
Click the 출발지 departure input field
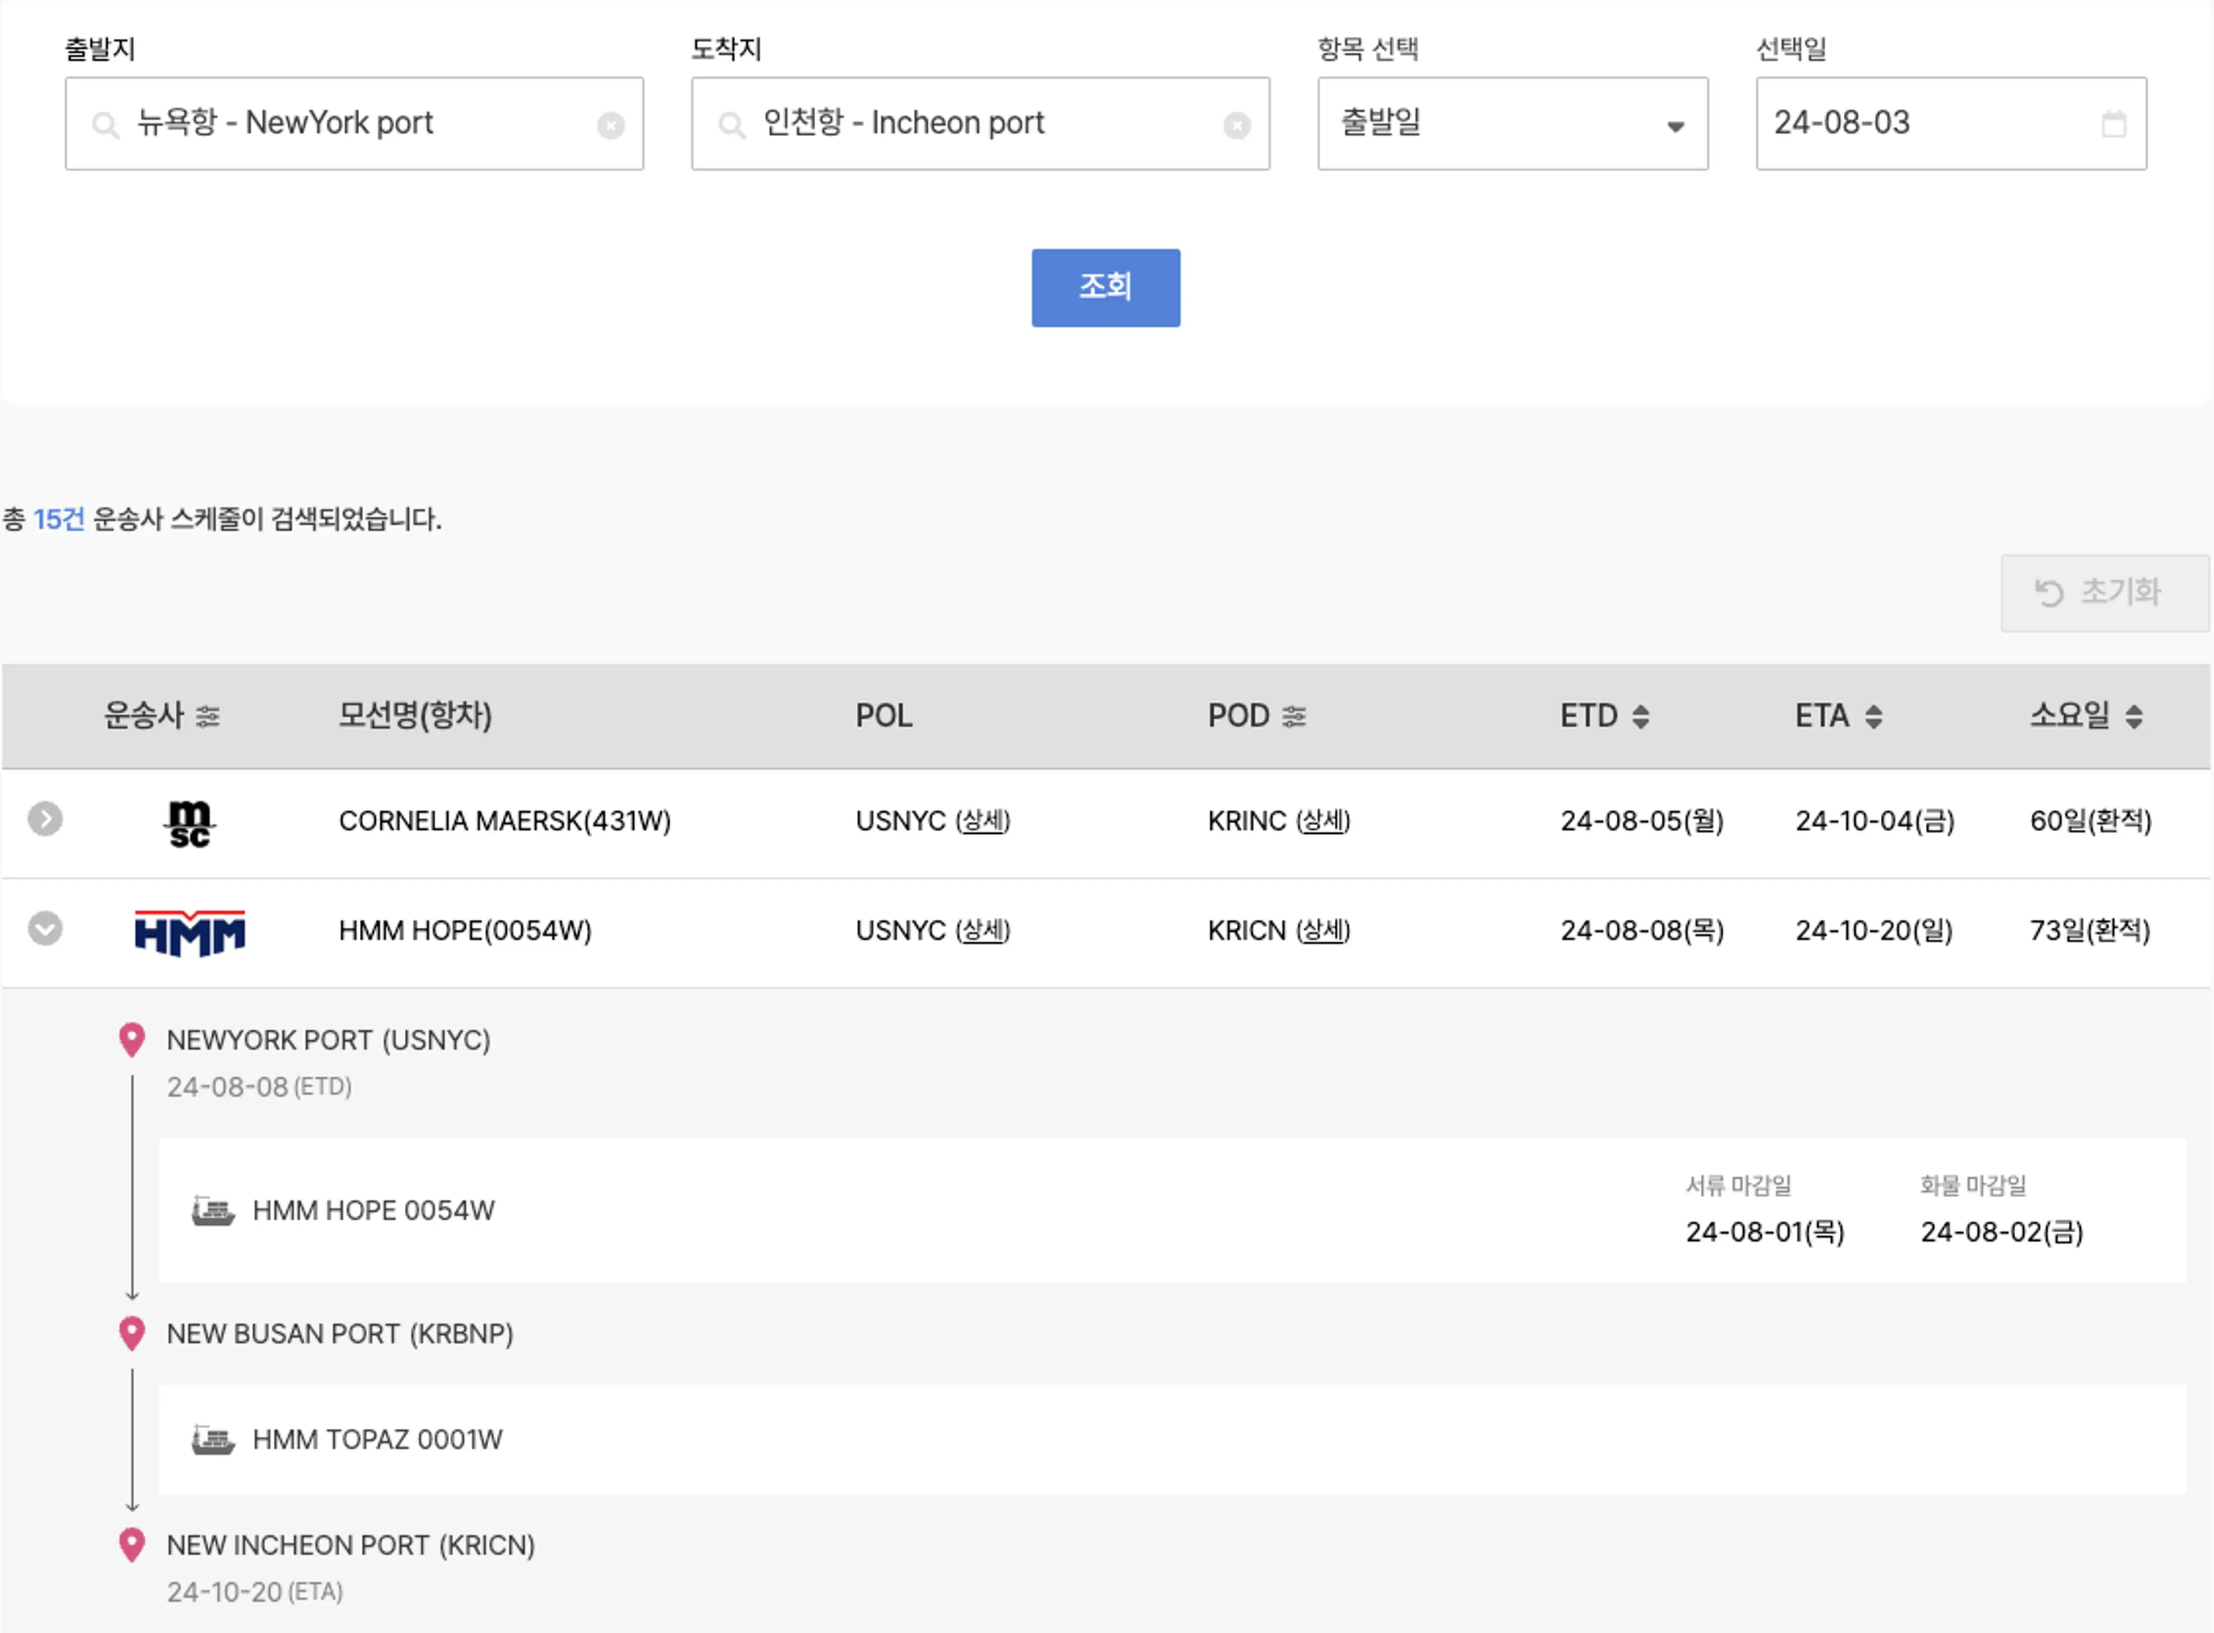pyautogui.click(x=354, y=123)
